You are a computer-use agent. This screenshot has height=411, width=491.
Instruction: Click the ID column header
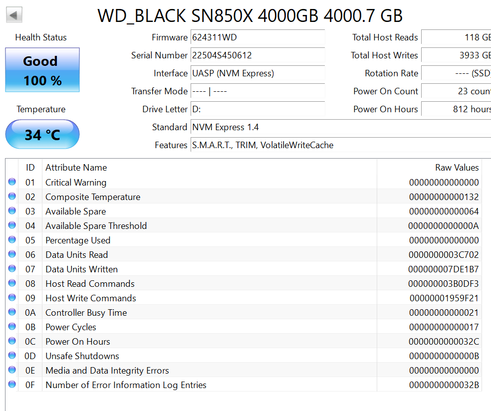point(30,168)
